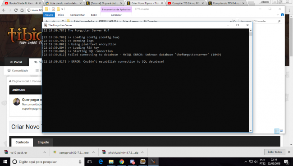
Task: Switch Explorer to details view
Action: pyautogui.click(x=277, y=131)
